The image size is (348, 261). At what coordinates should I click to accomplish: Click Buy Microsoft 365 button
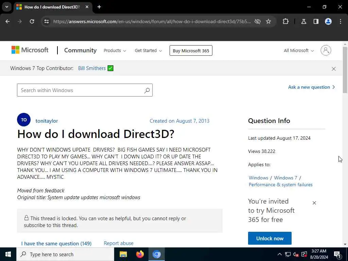(x=191, y=51)
